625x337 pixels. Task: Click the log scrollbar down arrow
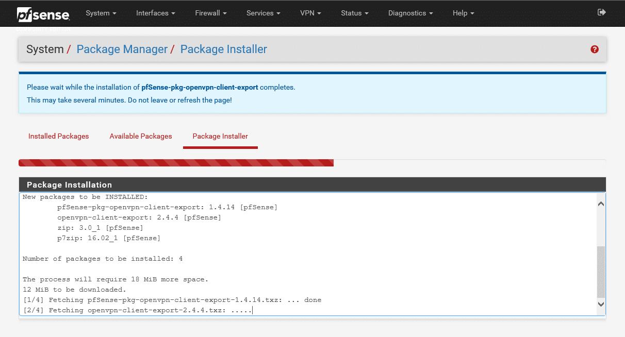pyautogui.click(x=601, y=305)
